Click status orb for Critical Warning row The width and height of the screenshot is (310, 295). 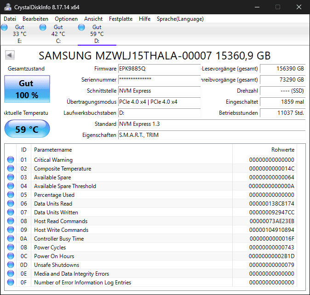pyautogui.click(x=11, y=159)
